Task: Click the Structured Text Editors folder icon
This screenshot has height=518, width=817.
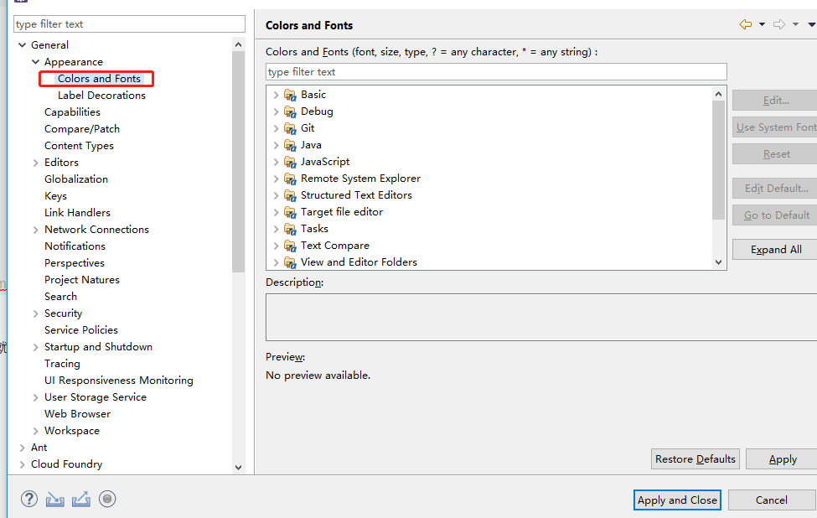Action: (290, 195)
